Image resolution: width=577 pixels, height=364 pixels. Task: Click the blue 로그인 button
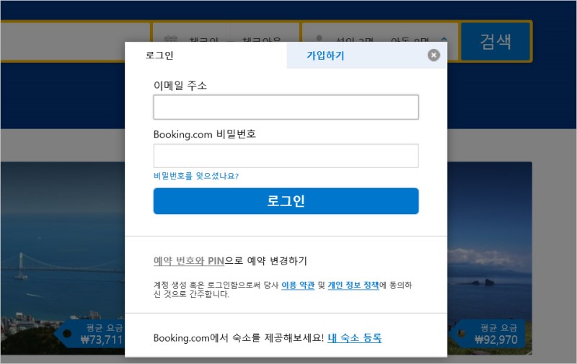tap(286, 201)
